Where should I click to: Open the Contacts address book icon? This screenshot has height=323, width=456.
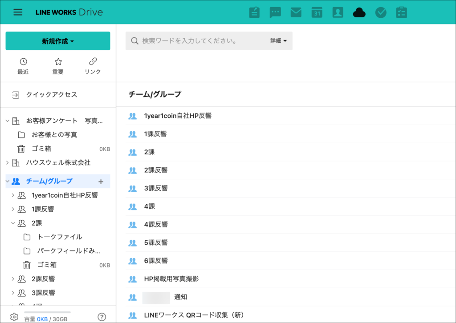(x=338, y=12)
